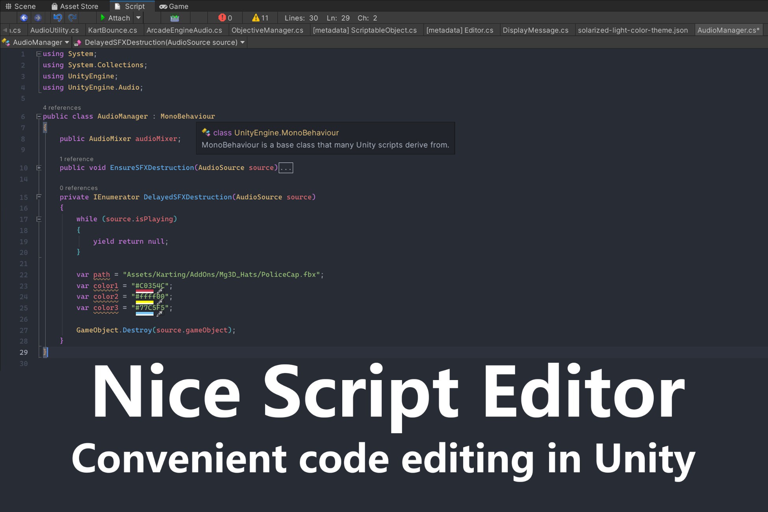Screen dimensions: 768x512
Task: Open the DelayedSFXDestruction breadcrumb dropdown
Action: [x=243, y=42]
